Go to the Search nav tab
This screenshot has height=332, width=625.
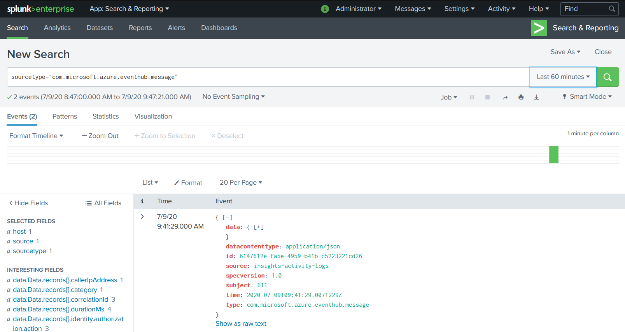pyautogui.click(x=18, y=28)
